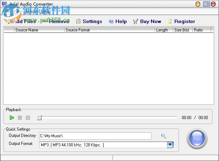
Task: Sort by Source Name column header
Action: pos(39,30)
